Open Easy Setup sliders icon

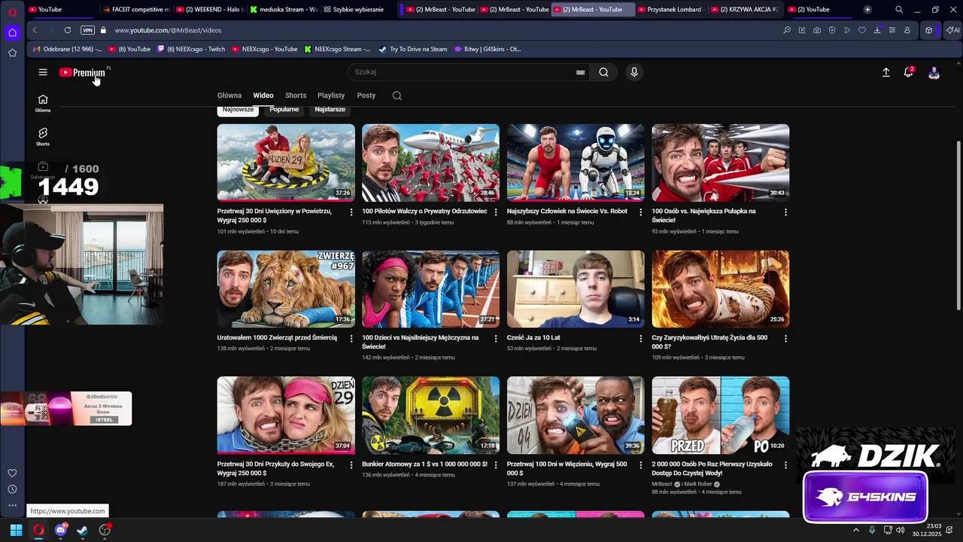coord(892,30)
